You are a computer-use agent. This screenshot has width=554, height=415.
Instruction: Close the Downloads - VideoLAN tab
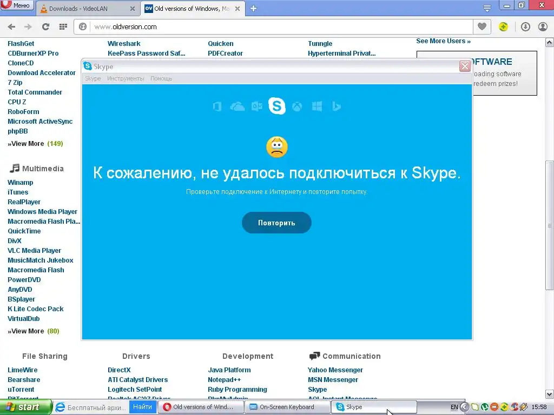133,9
